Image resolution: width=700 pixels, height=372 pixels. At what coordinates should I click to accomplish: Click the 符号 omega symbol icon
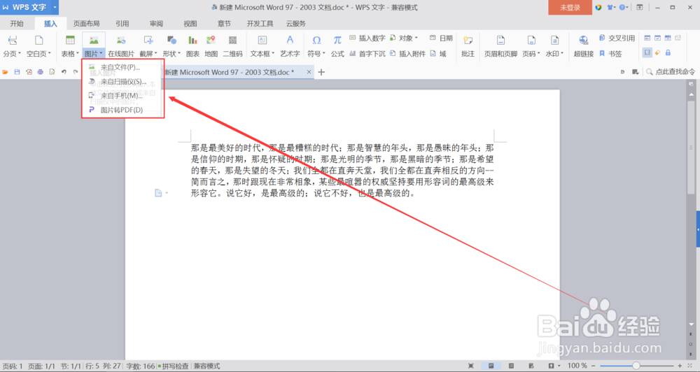[x=316, y=41]
